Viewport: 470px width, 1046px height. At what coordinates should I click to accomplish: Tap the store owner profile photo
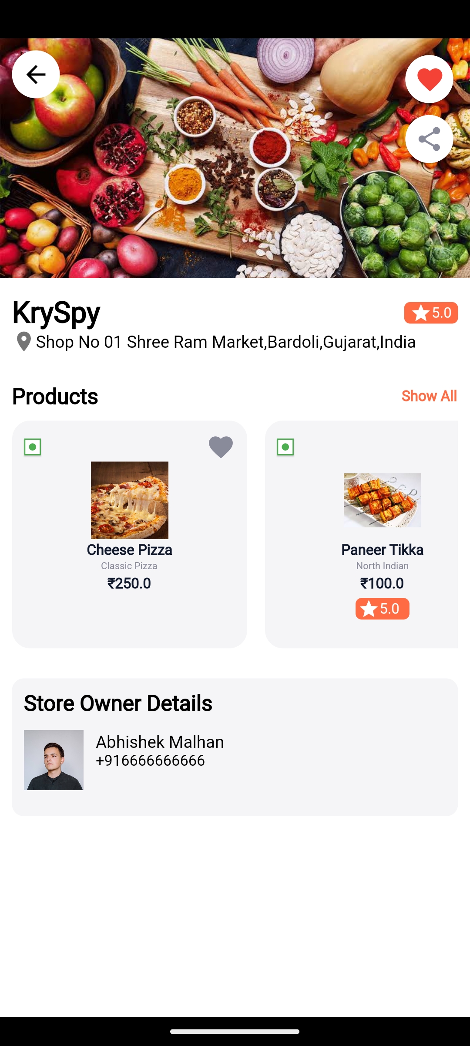(x=54, y=760)
